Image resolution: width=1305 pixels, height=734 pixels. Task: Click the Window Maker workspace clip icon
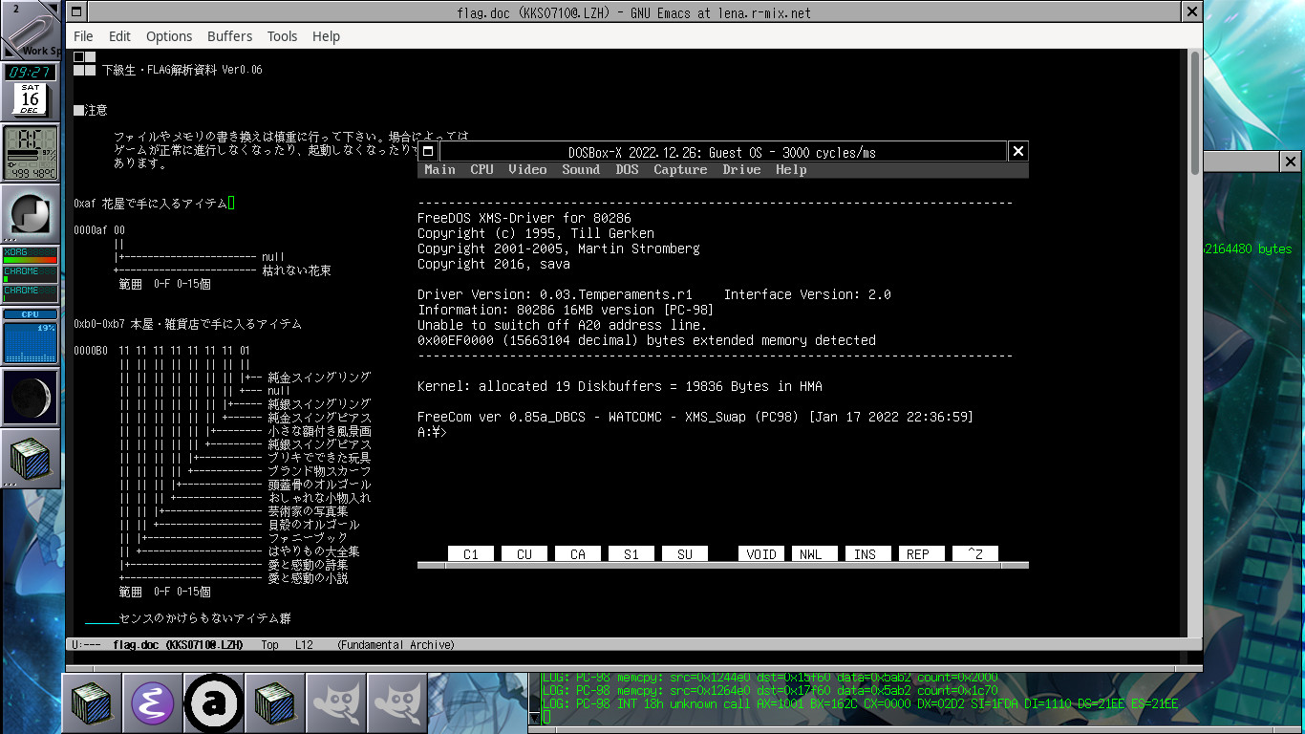click(31, 31)
